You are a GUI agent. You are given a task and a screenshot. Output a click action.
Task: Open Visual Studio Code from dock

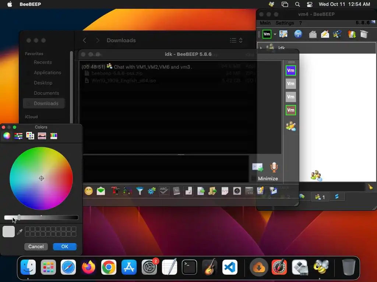[x=230, y=267]
